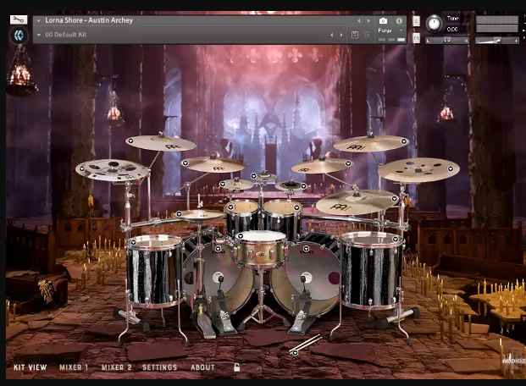
Task: Click the padlock icon beside ABOUT
Action: coord(236,367)
